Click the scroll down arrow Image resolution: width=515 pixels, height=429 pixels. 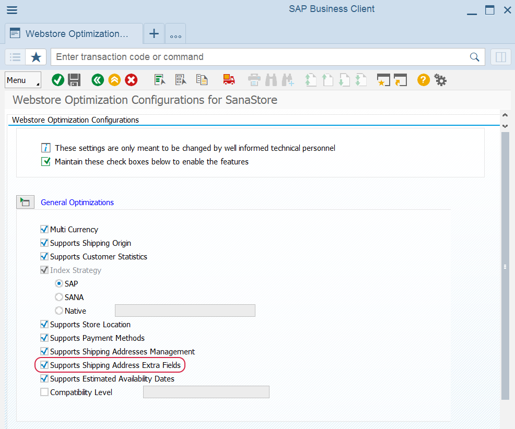pos(505,126)
